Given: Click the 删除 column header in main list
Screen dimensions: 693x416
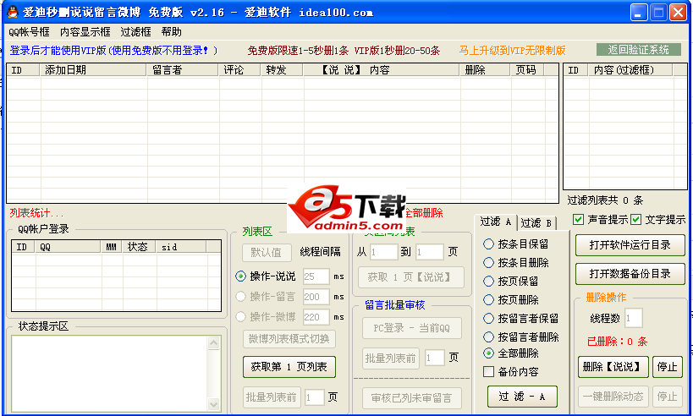Looking at the screenshot, I should point(486,70).
